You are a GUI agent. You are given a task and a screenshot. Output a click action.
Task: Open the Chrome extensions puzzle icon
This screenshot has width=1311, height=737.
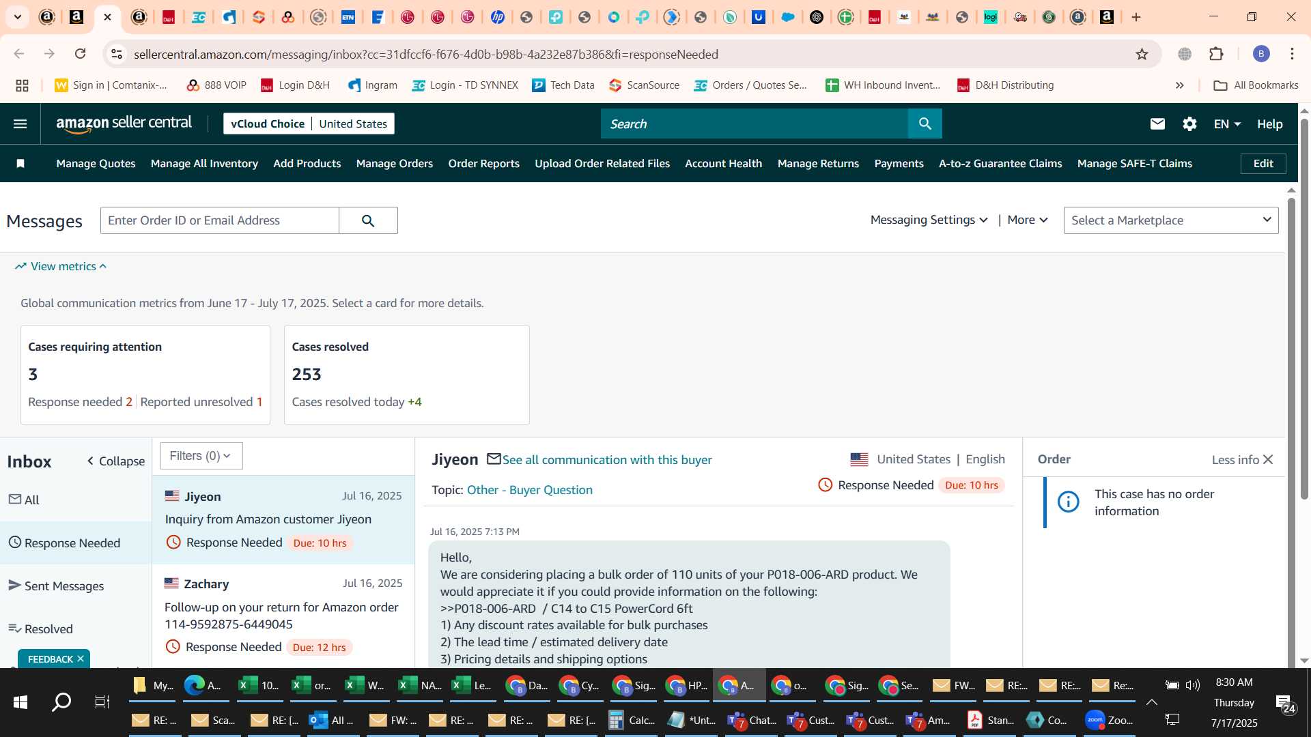[1216, 54]
